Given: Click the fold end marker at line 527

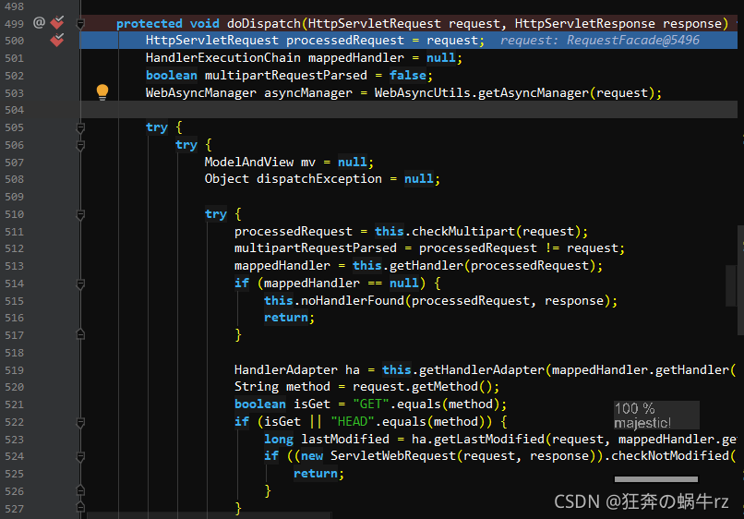Looking at the screenshot, I should coord(80,508).
